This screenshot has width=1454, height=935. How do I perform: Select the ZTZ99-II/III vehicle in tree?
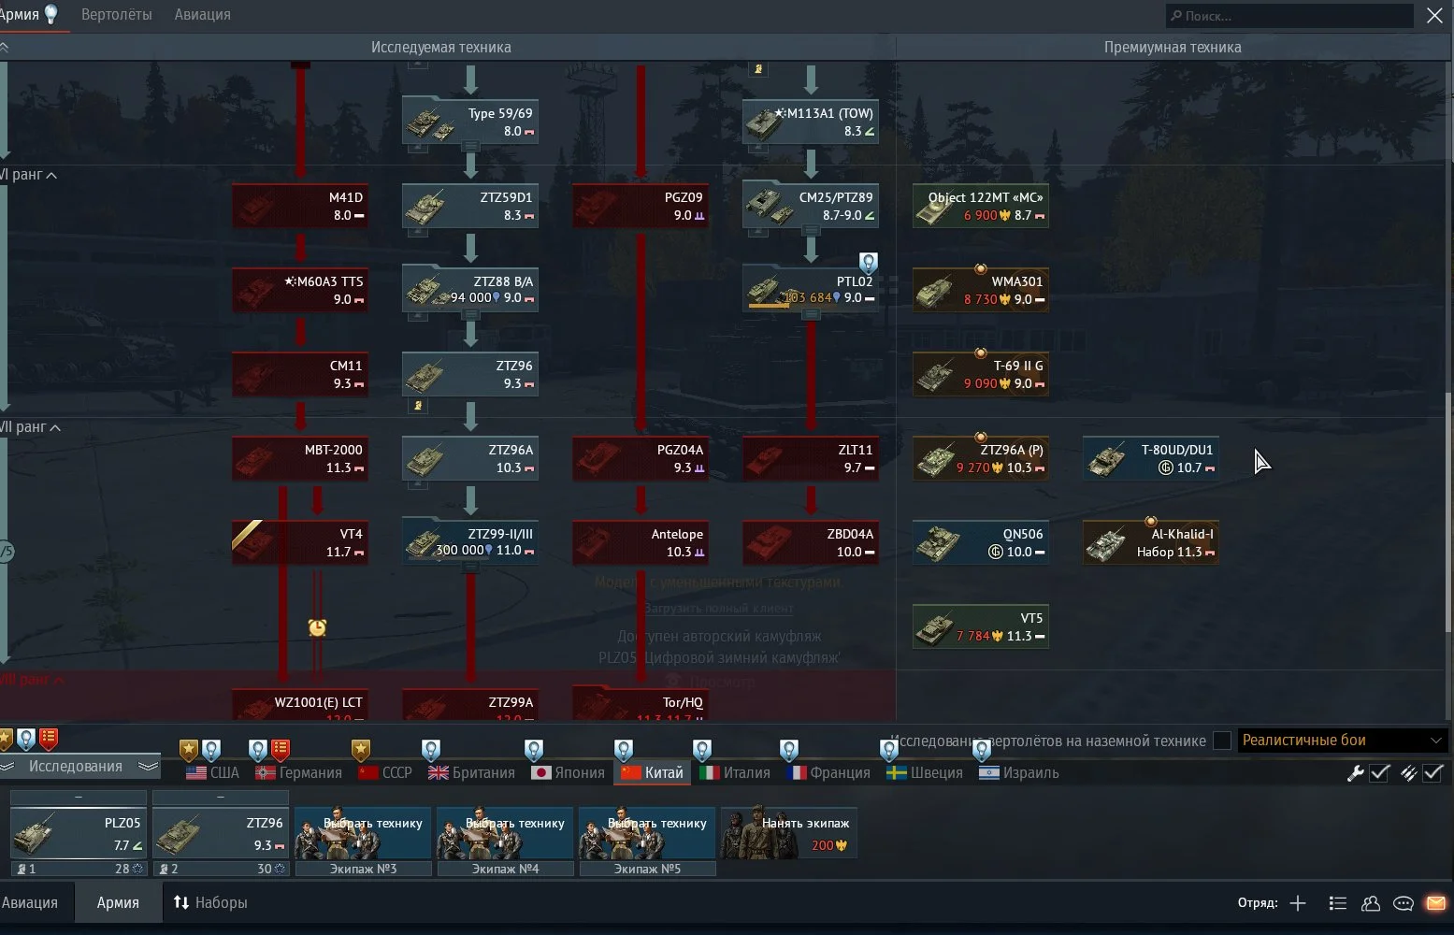pos(470,542)
